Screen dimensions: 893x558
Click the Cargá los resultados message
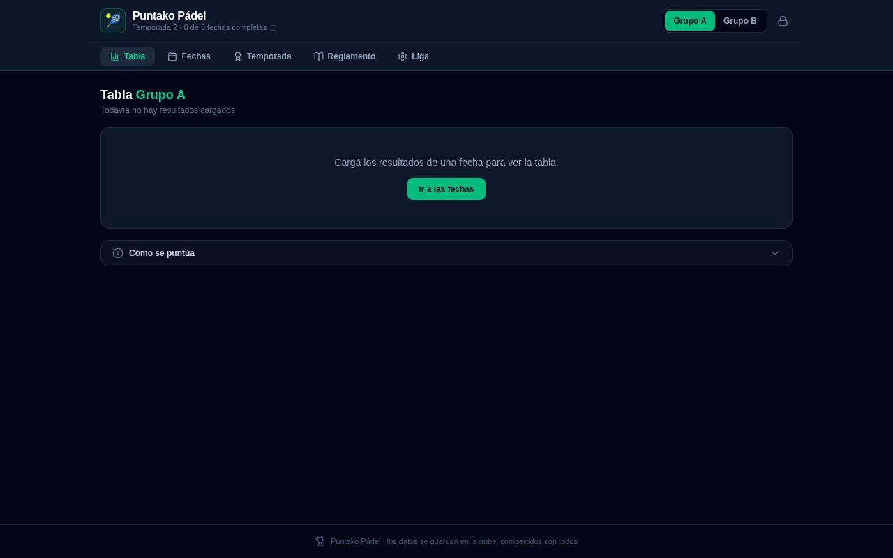446,163
